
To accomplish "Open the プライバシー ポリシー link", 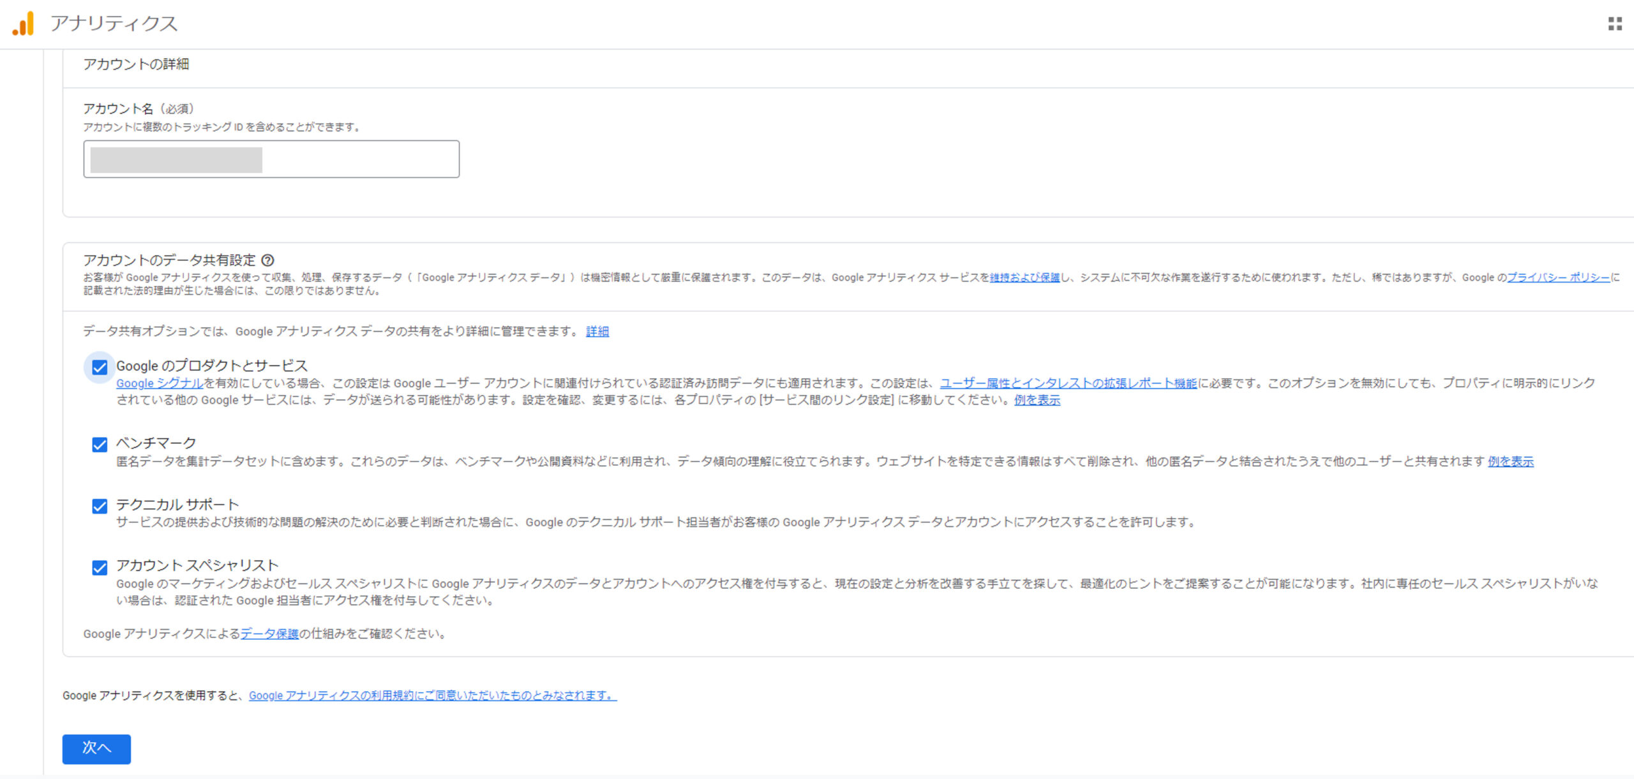I will pos(1558,278).
